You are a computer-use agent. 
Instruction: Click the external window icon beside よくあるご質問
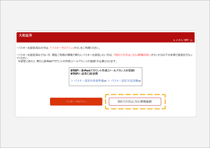[191, 40]
